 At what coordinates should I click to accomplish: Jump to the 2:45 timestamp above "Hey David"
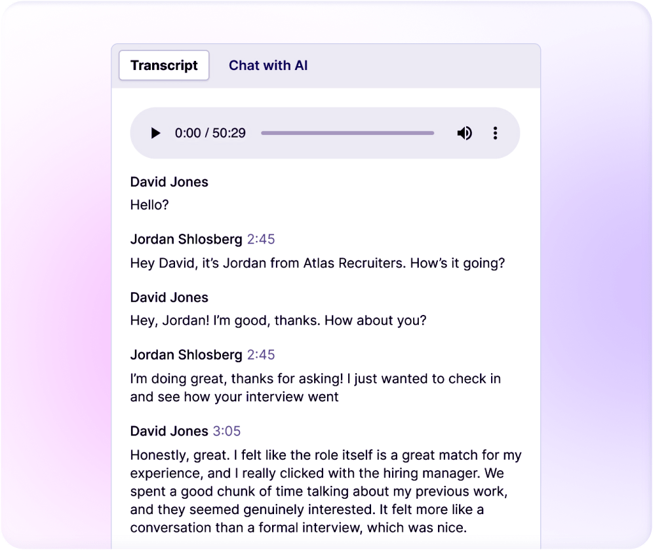pyautogui.click(x=261, y=240)
